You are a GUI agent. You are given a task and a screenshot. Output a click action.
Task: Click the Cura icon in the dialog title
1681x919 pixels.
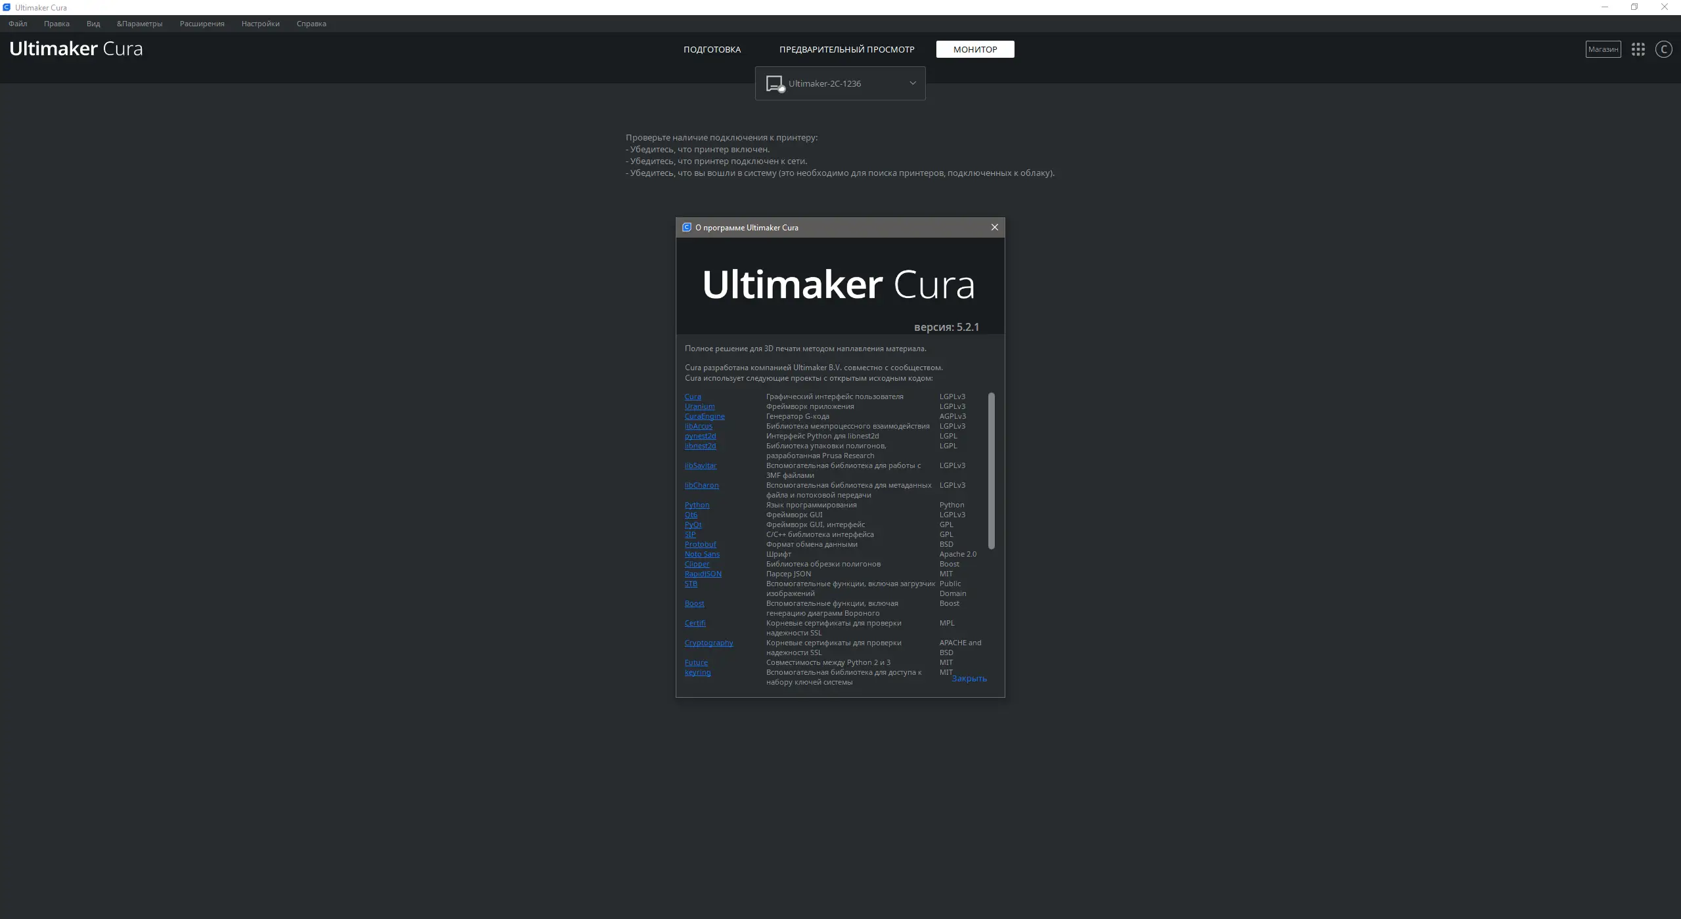click(687, 227)
